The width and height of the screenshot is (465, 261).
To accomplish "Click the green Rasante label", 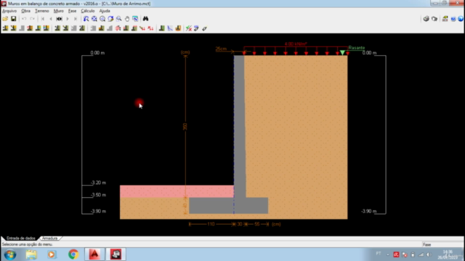I will click(x=357, y=48).
